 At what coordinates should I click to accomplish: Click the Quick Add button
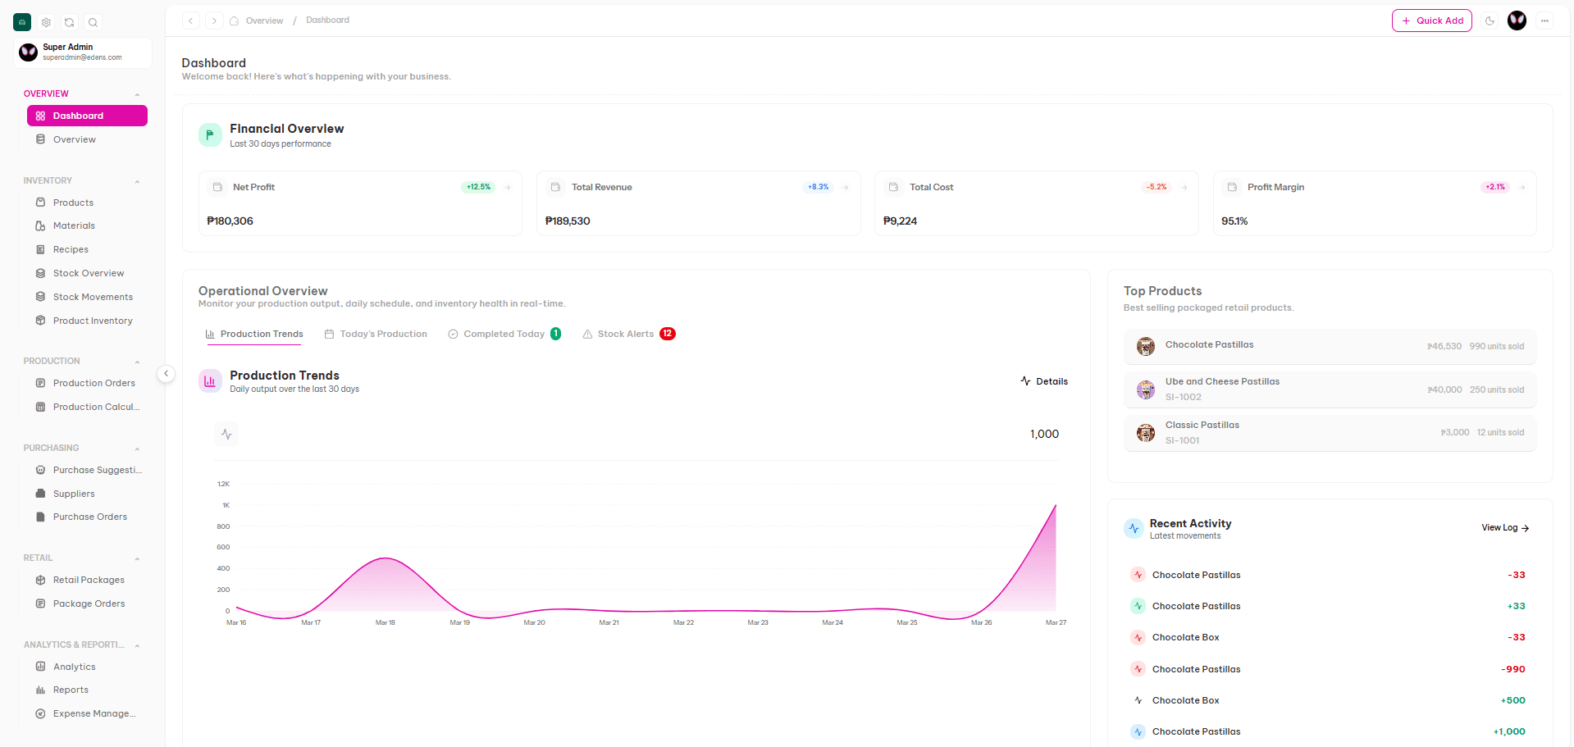pyautogui.click(x=1431, y=20)
